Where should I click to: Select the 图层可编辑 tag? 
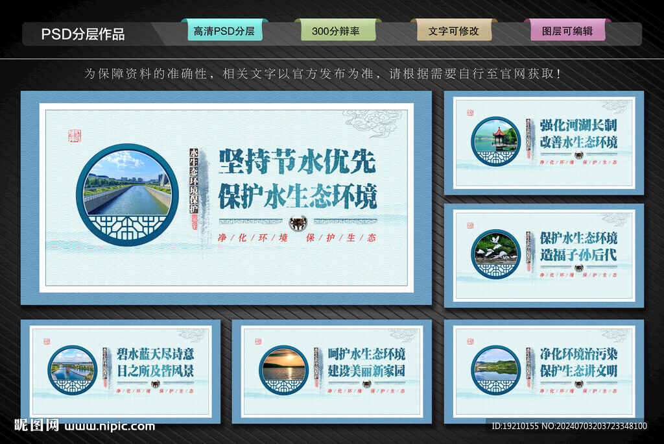click(568, 31)
